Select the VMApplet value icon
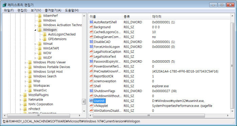Viewport: 237px width, 126px height. click(91, 106)
